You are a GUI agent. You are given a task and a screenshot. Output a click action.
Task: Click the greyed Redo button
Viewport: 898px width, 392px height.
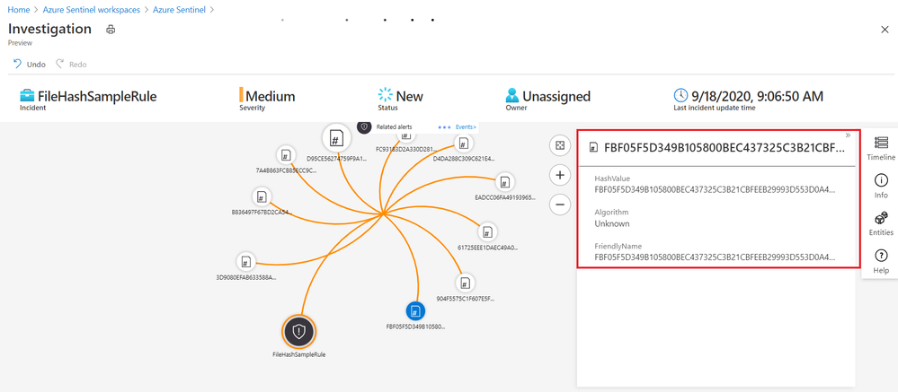click(71, 64)
